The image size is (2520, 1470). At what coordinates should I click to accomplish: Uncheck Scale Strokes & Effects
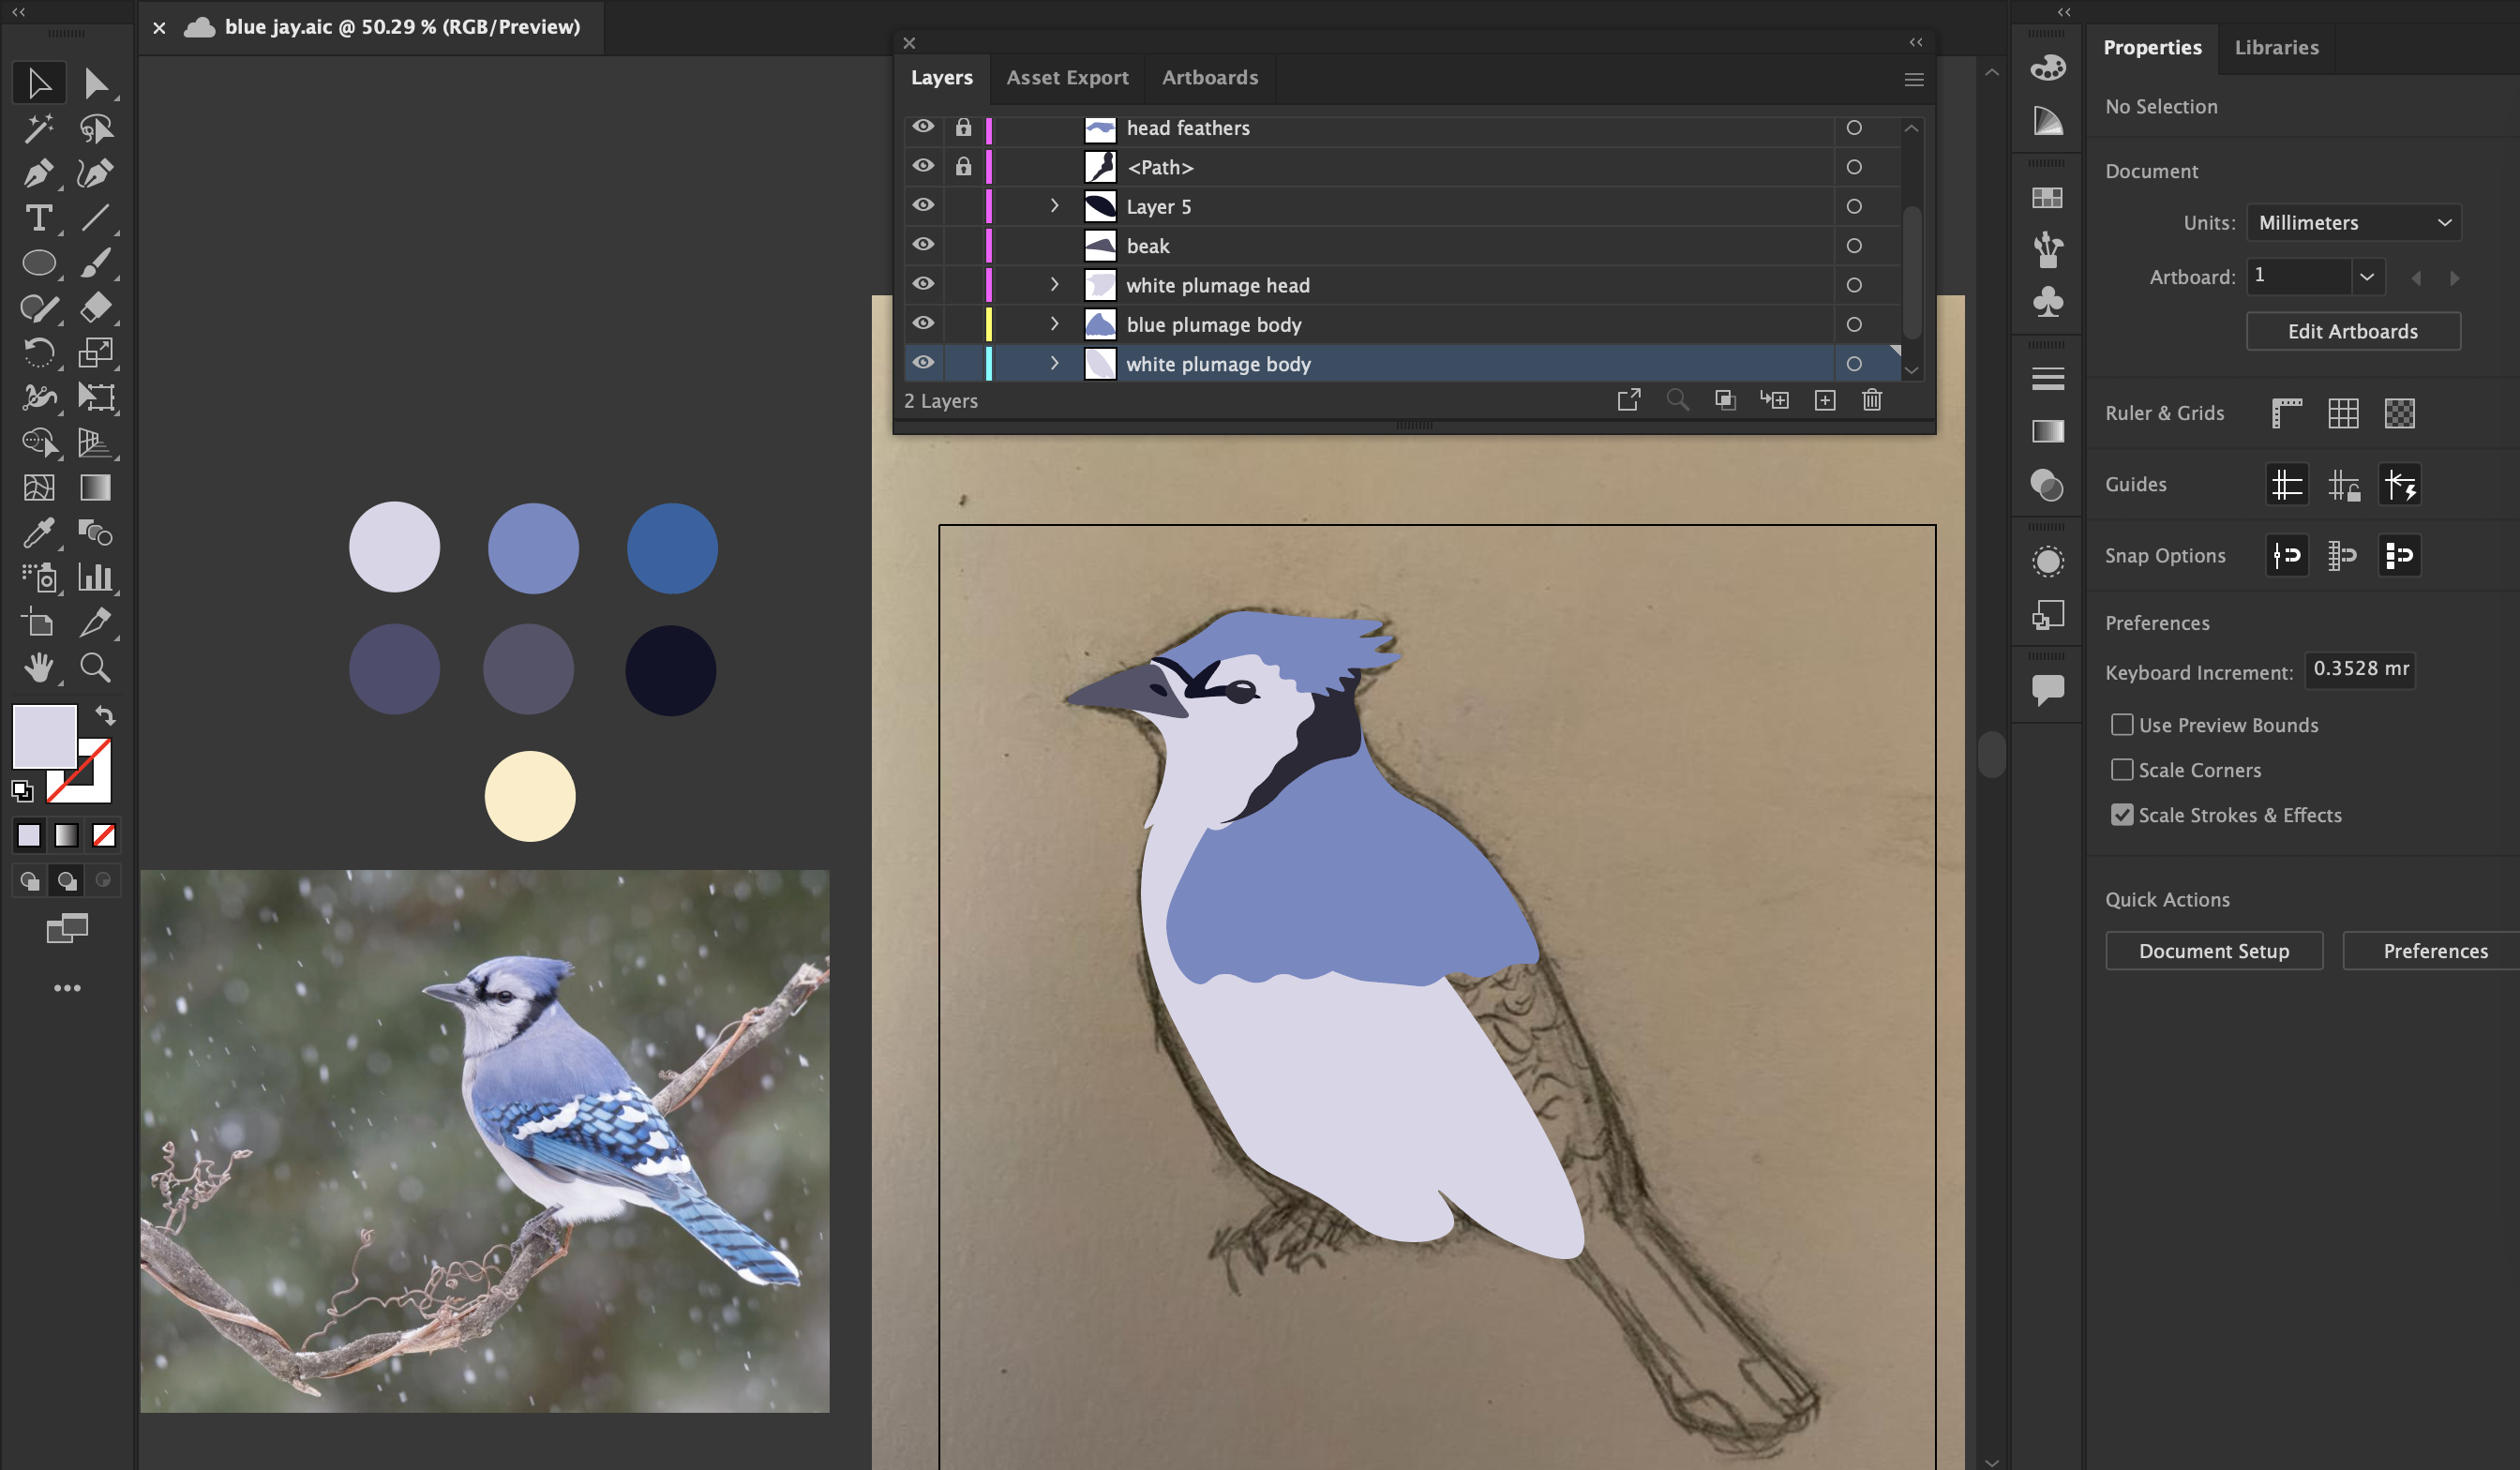2122,815
